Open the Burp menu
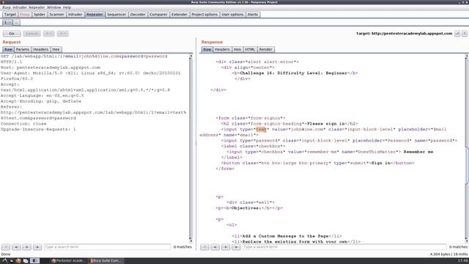The height and width of the screenshot is (264, 469). (x=7, y=7)
